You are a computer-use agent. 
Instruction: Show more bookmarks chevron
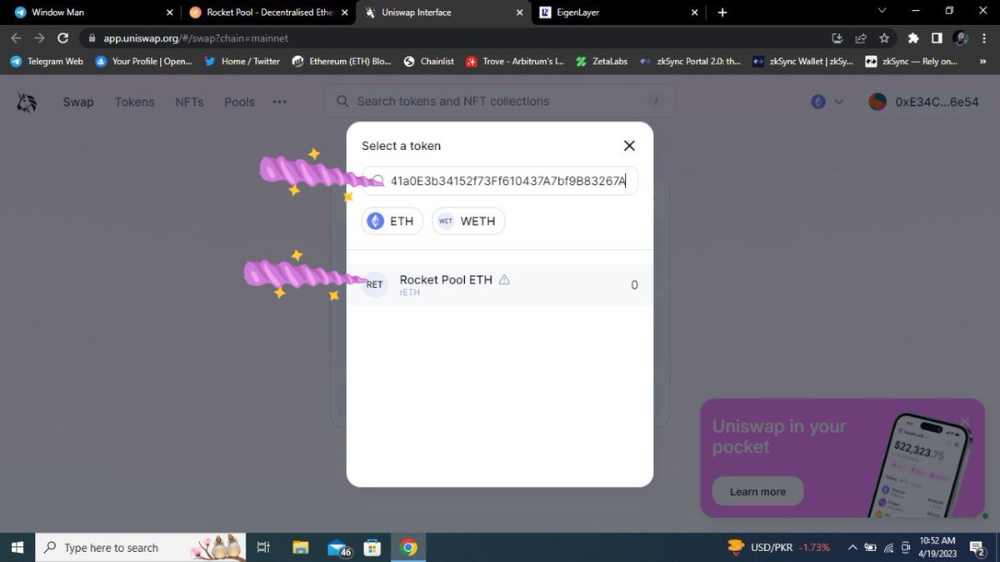(983, 61)
